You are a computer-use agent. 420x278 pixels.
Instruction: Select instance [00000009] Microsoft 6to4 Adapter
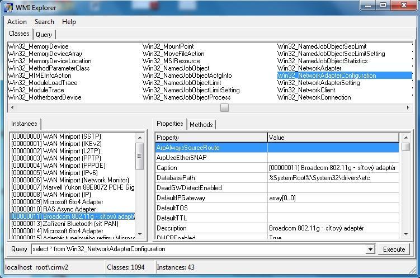[x=57, y=202]
